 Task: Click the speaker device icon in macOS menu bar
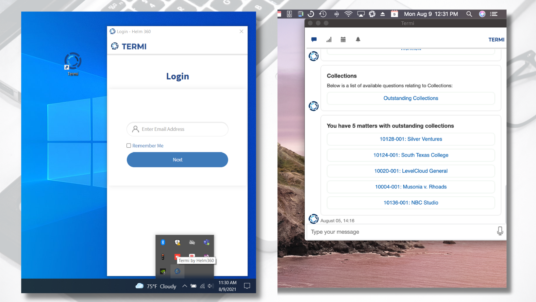(289, 14)
